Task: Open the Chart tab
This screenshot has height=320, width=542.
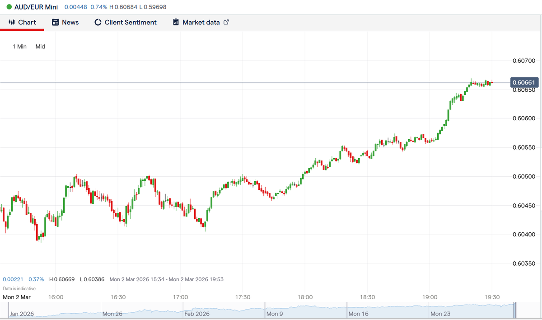Action: tap(22, 22)
